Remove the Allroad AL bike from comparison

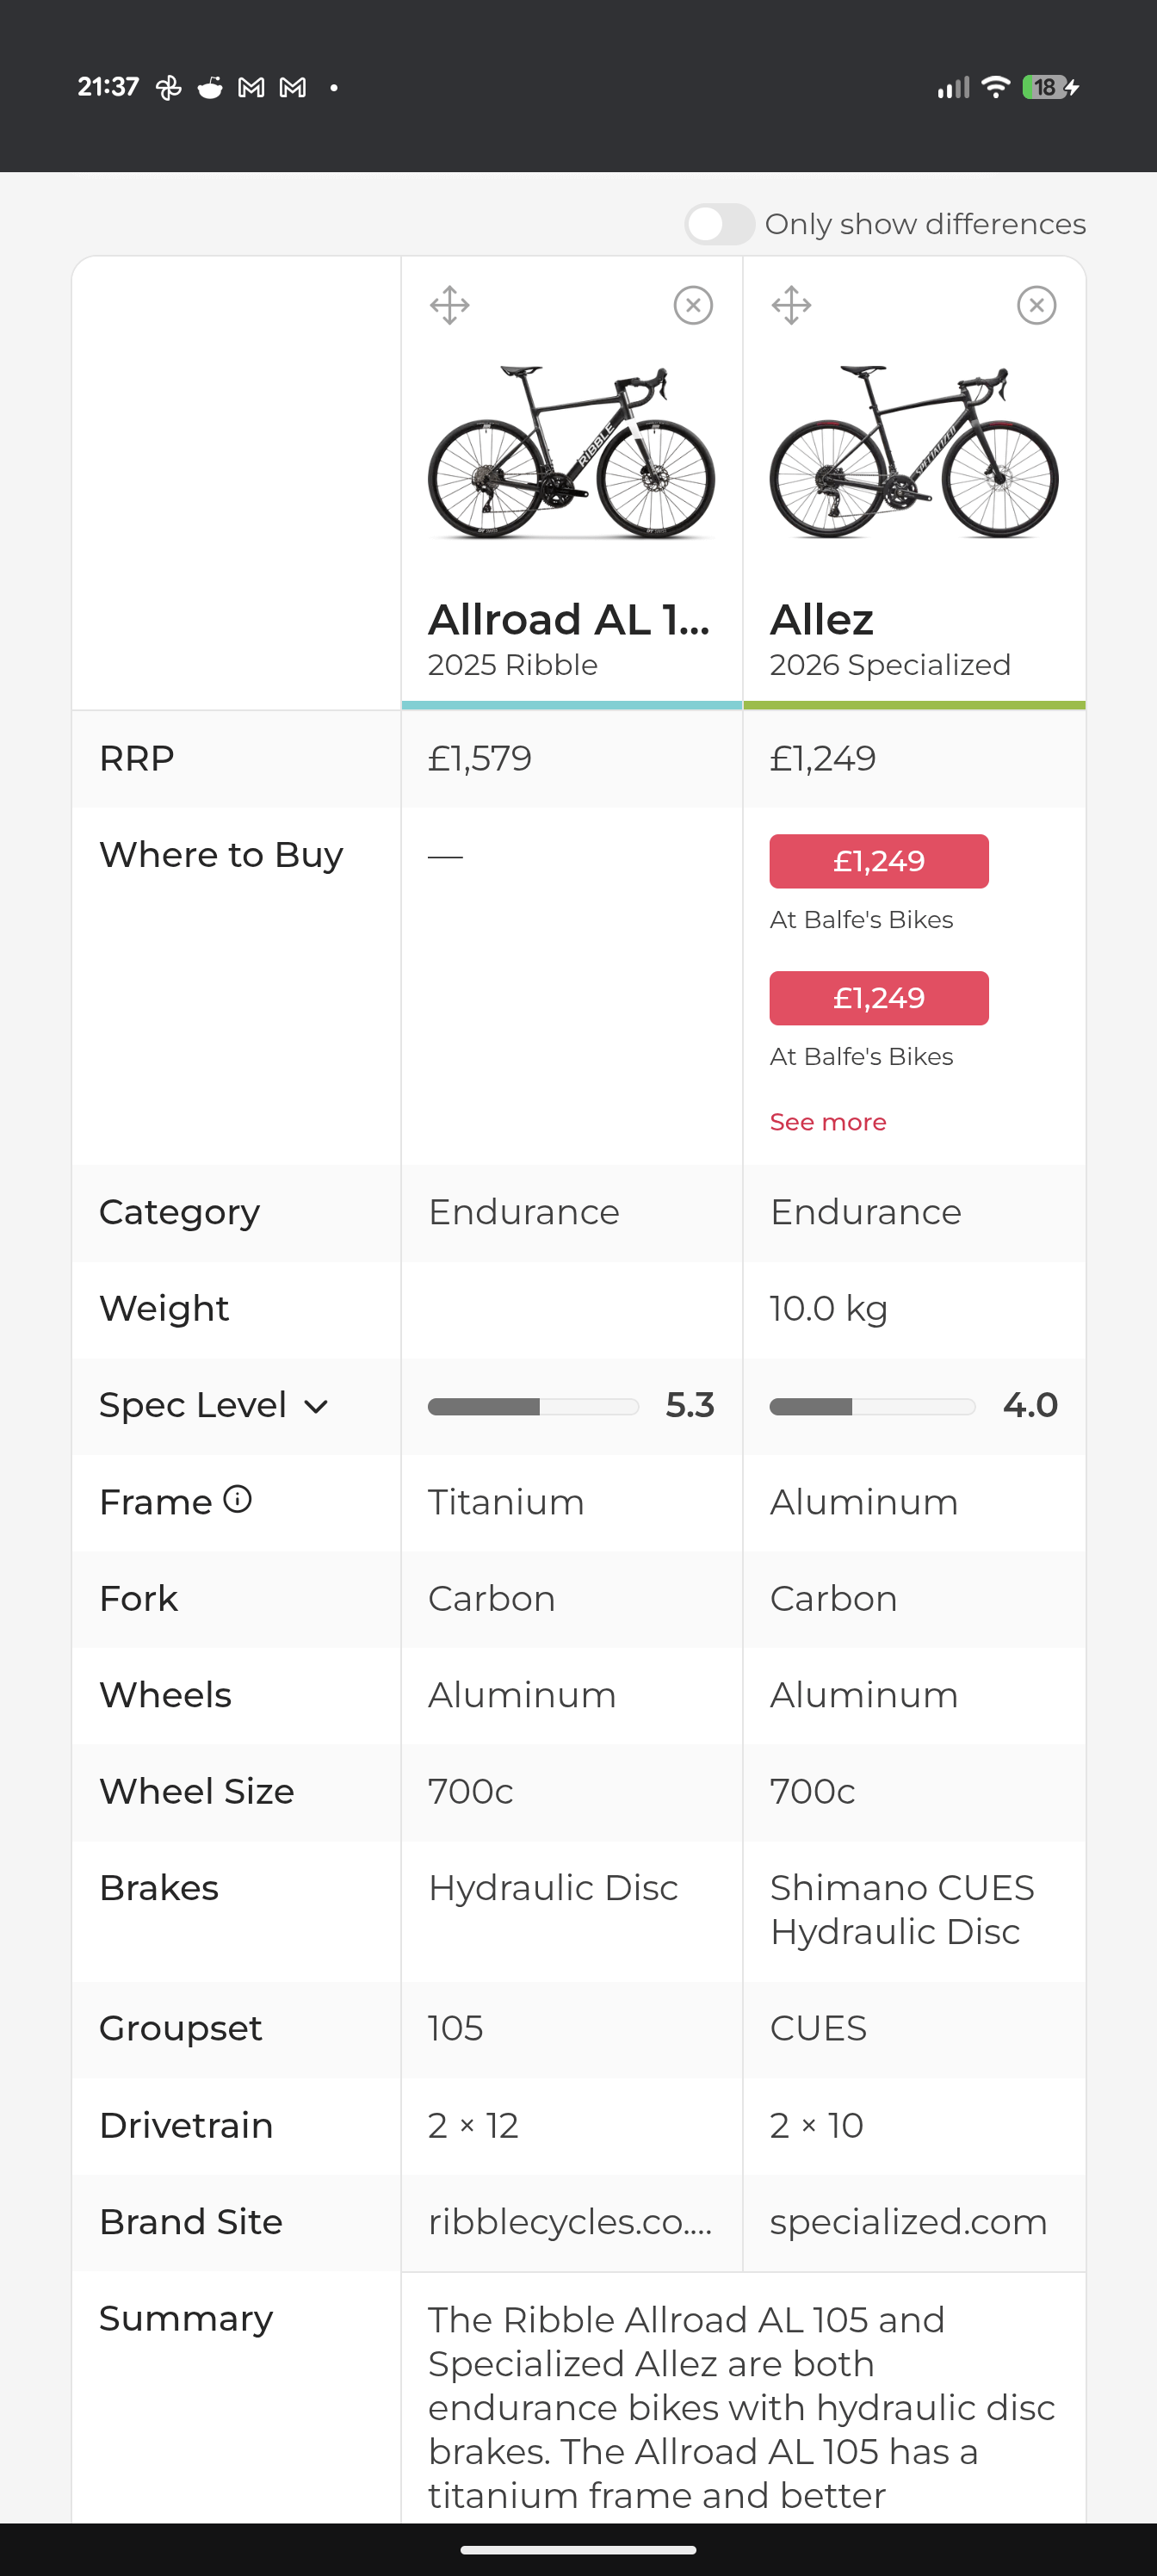tap(693, 305)
